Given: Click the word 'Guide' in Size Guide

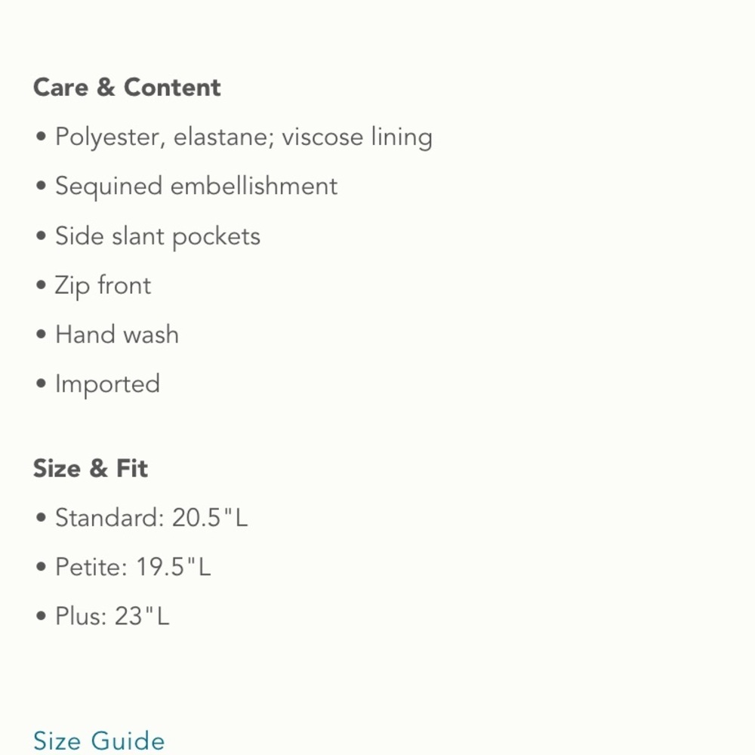Looking at the screenshot, I should pyautogui.click(x=128, y=740).
